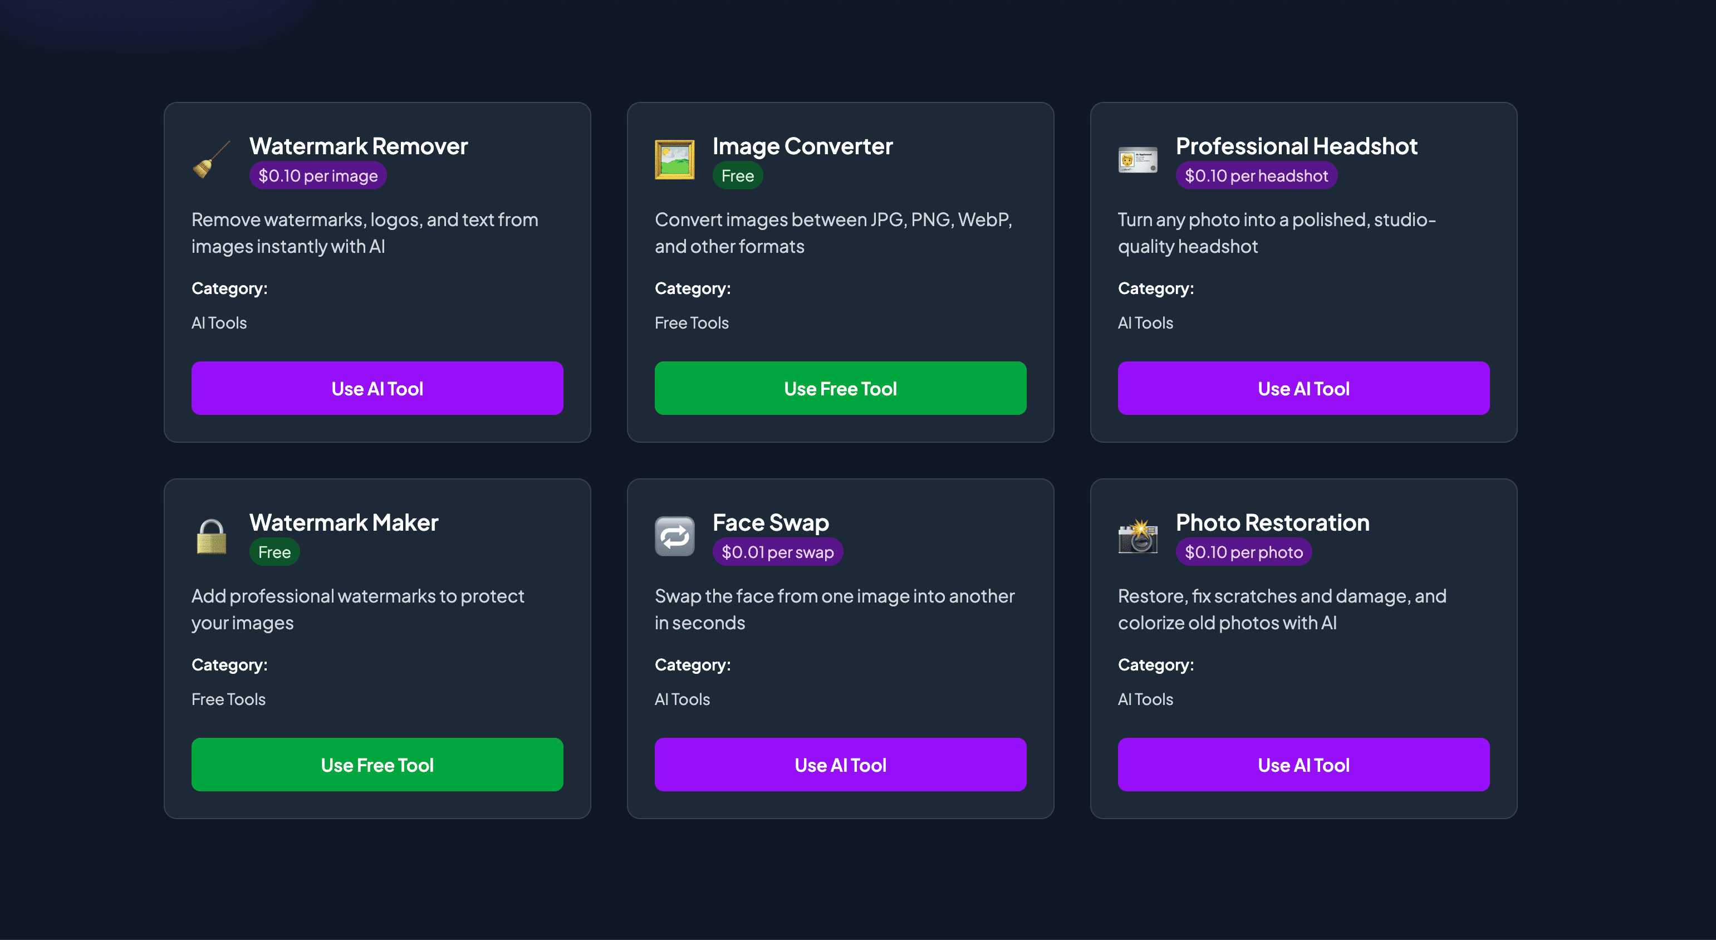The image size is (1716, 940).
Task: Click the Free badge on Image Converter
Action: tap(737, 176)
